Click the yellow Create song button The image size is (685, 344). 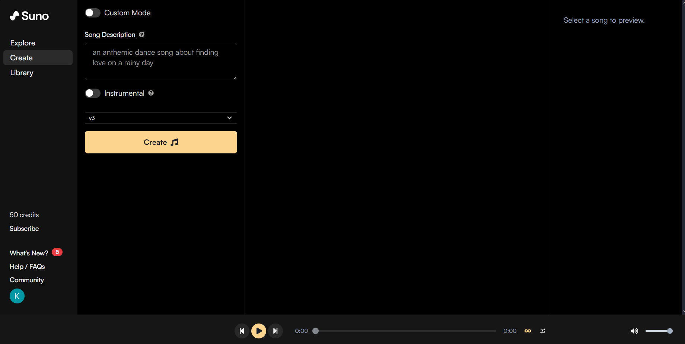click(161, 142)
